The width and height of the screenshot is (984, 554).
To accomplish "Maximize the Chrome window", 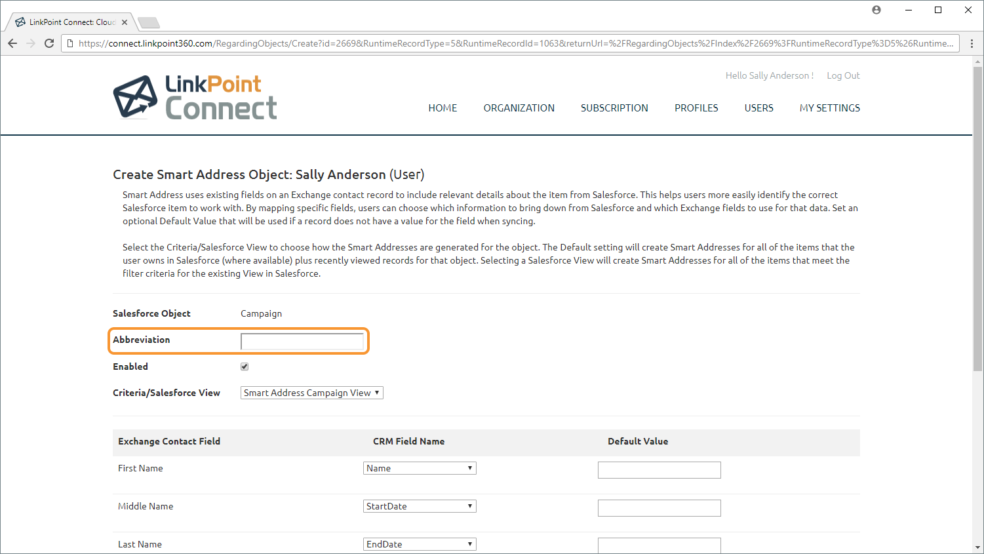I will click(938, 10).
